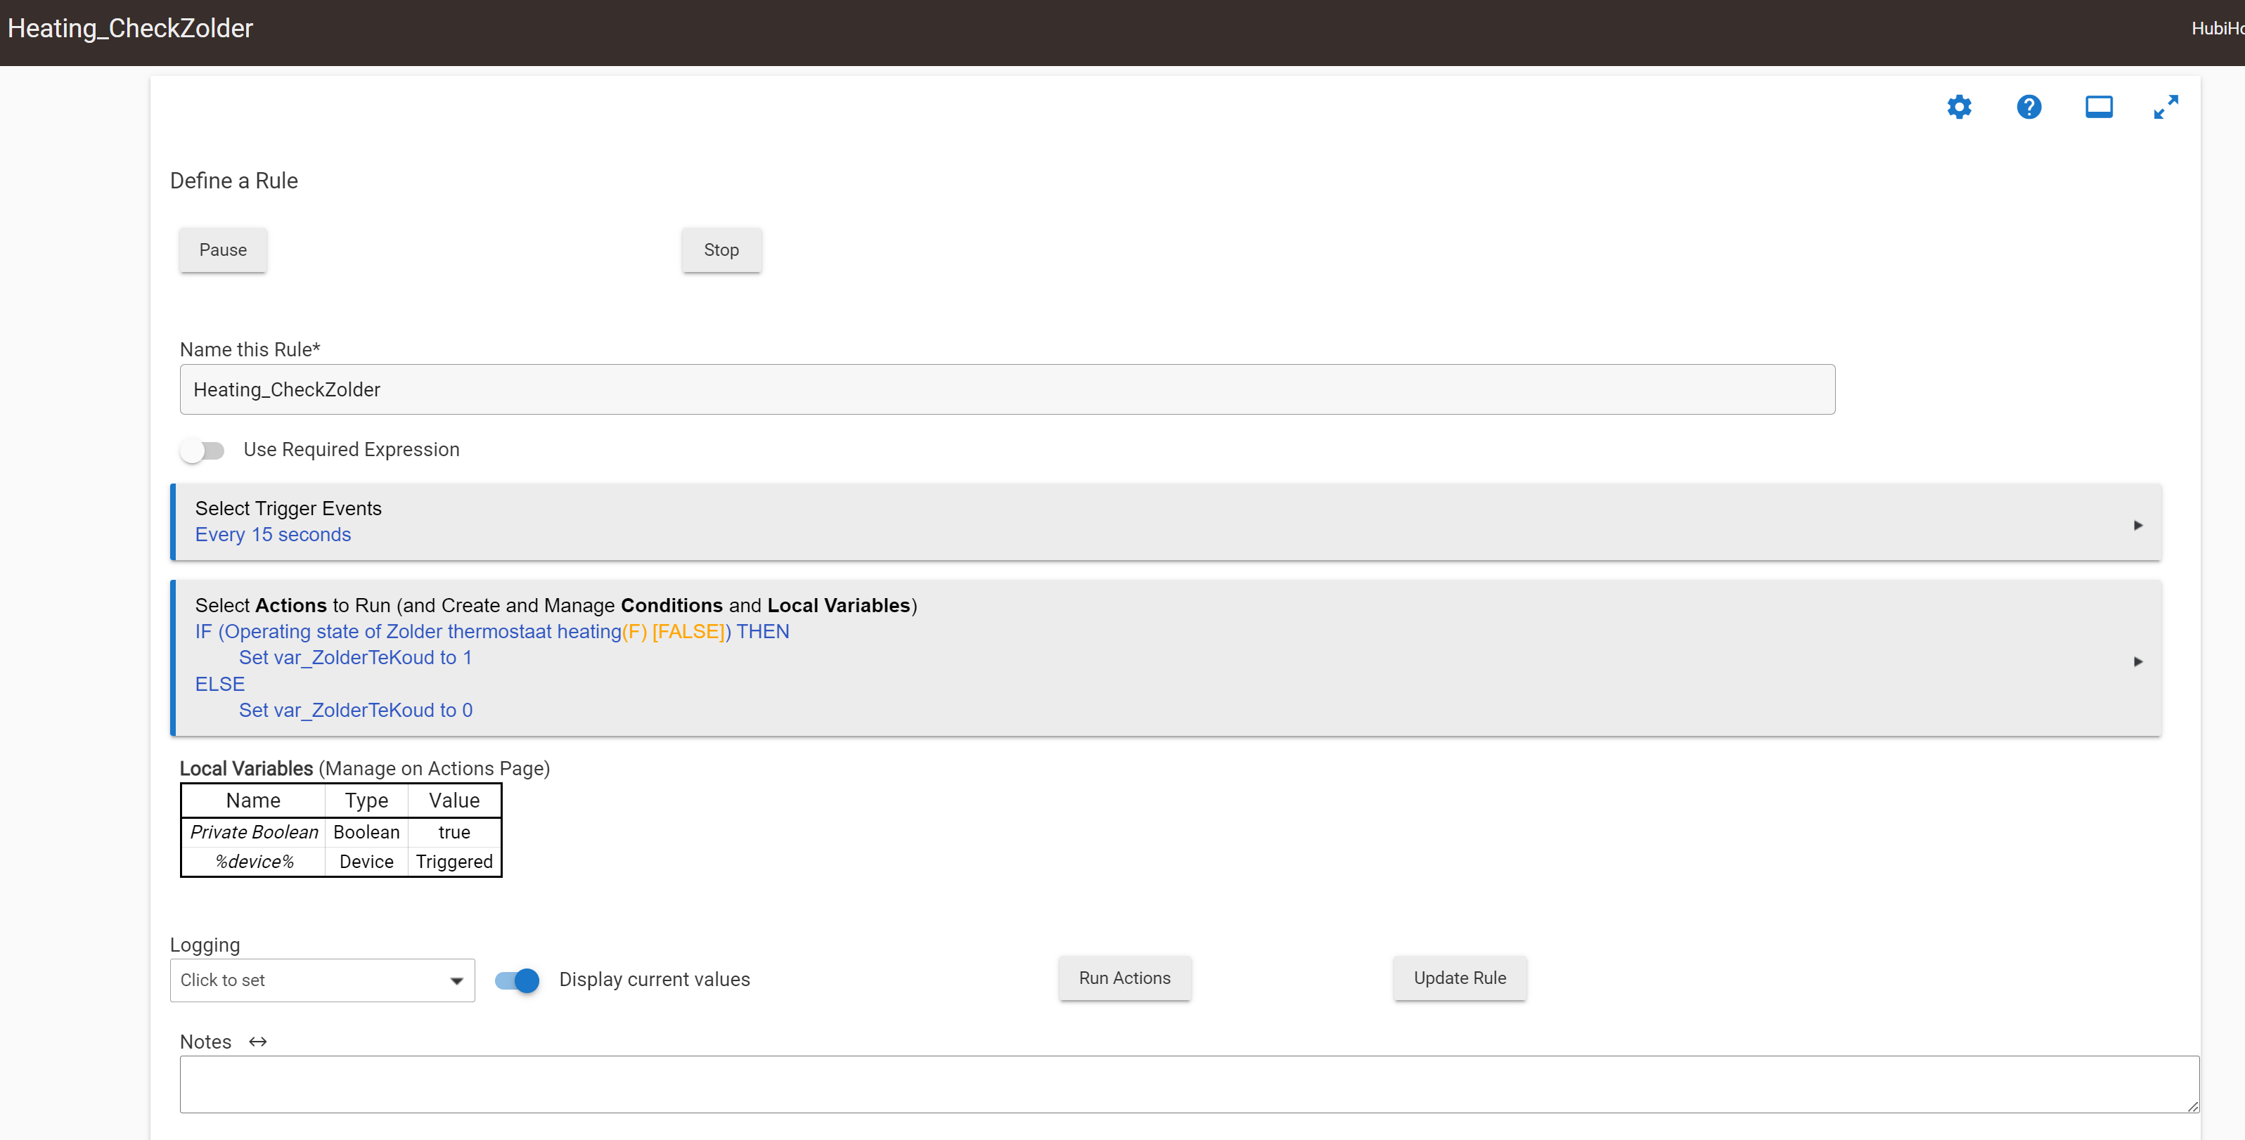Click the Notes textarea resize handle
The height and width of the screenshot is (1140, 2245).
(x=2193, y=1106)
